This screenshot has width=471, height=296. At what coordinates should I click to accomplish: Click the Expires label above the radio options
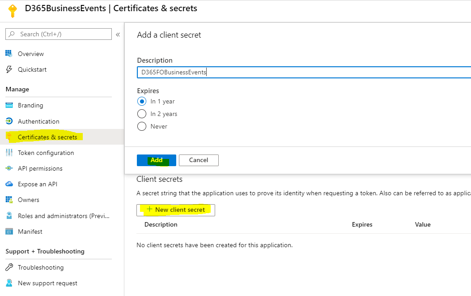(148, 91)
